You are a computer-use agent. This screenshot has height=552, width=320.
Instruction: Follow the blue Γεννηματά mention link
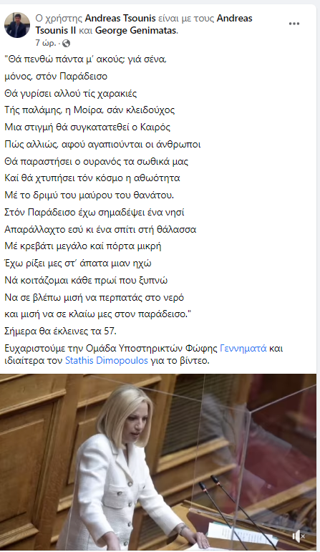pos(243,349)
